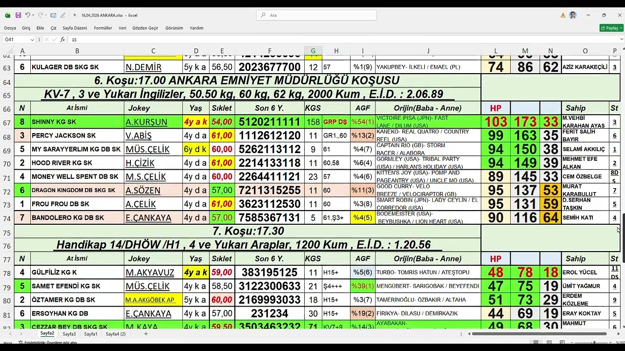This screenshot has width=625, height=351.
Task: Add a new sheet with the plus button
Action: click(x=146, y=334)
